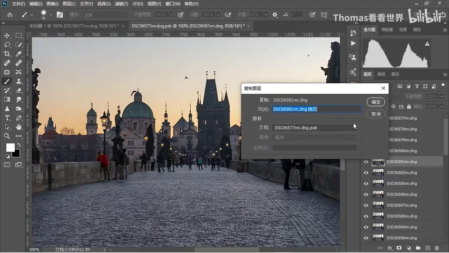Screen dimensions: 449x253
Task: Select the Path Selection tool
Action: coord(7,127)
